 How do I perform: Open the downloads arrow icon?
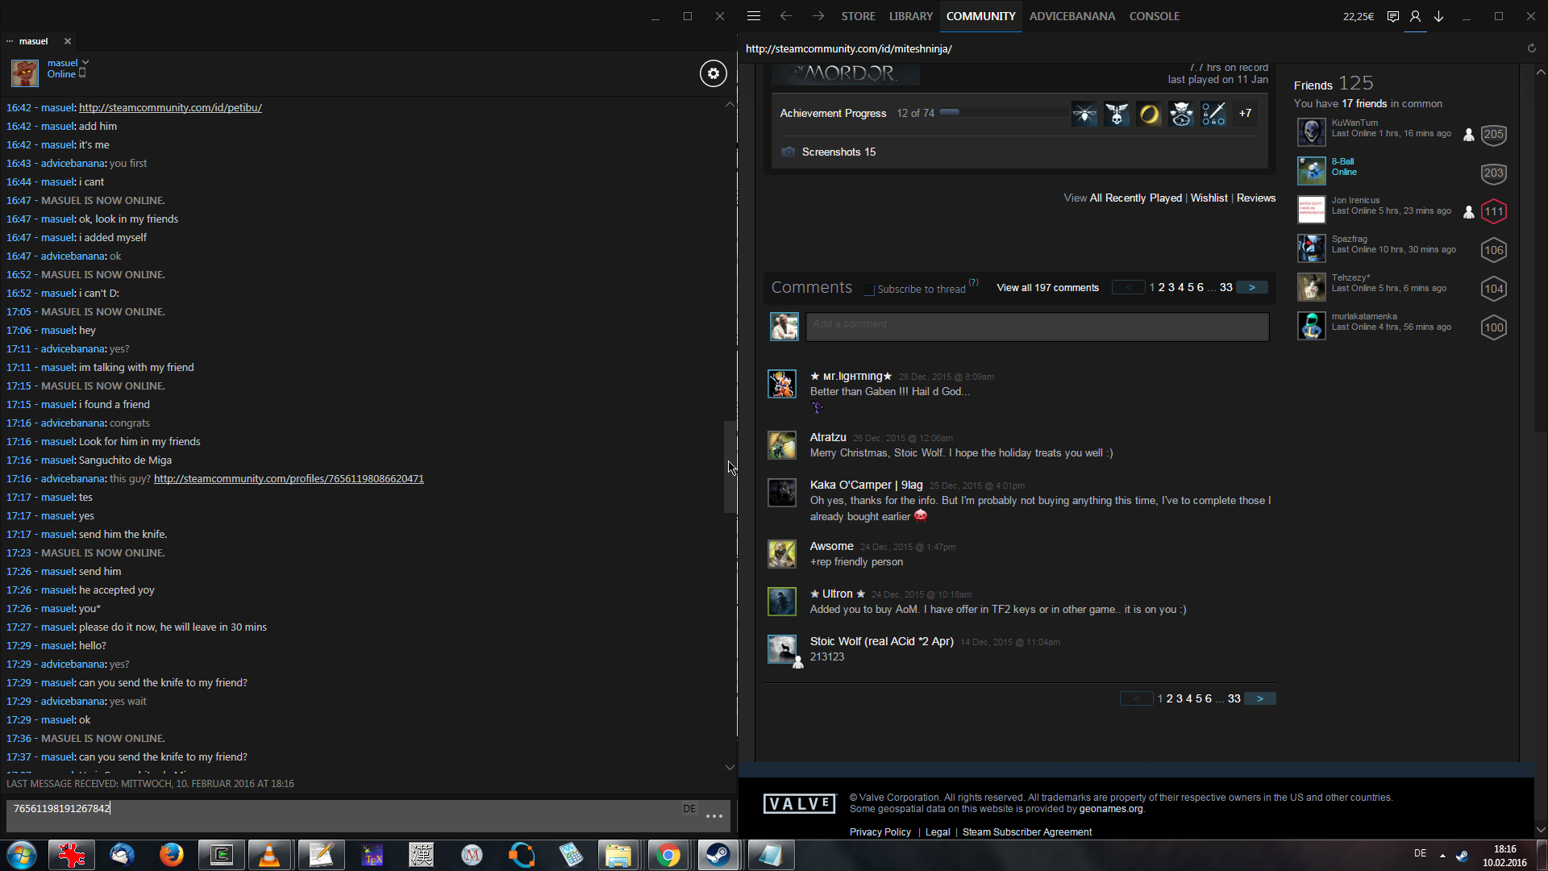tap(1438, 16)
